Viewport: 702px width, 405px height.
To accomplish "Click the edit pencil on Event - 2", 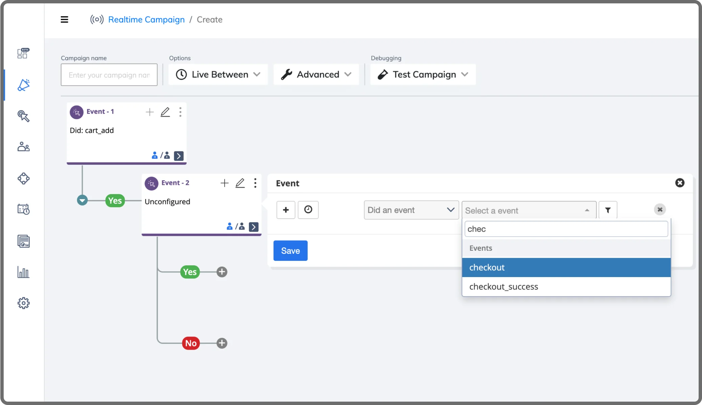I will [x=240, y=183].
